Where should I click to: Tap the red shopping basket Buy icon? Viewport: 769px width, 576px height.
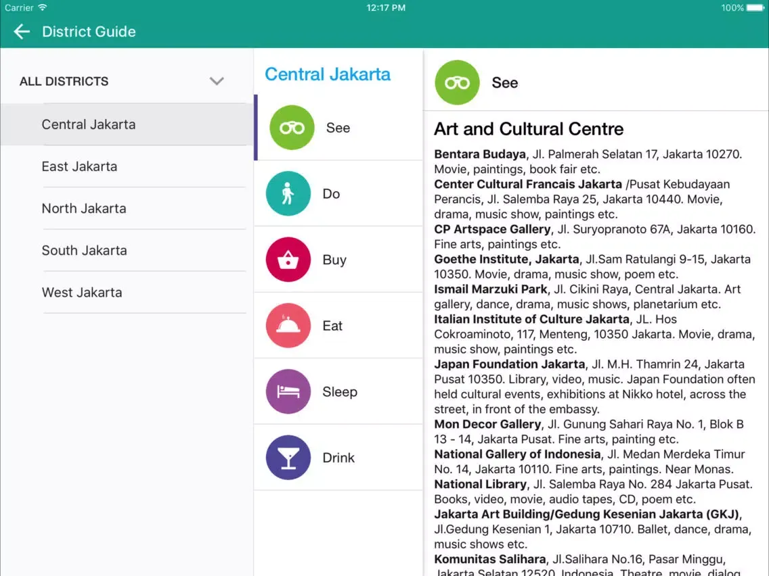pyautogui.click(x=288, y=260)
